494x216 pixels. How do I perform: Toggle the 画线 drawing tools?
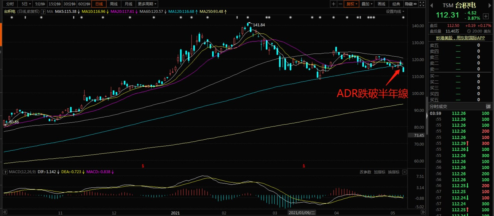click(381, 4)
